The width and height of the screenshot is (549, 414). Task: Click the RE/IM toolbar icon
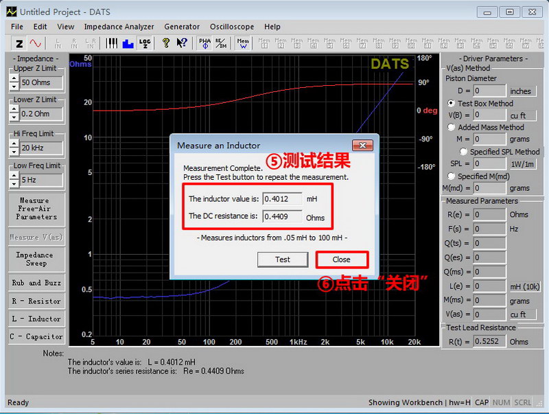point(221,43)
